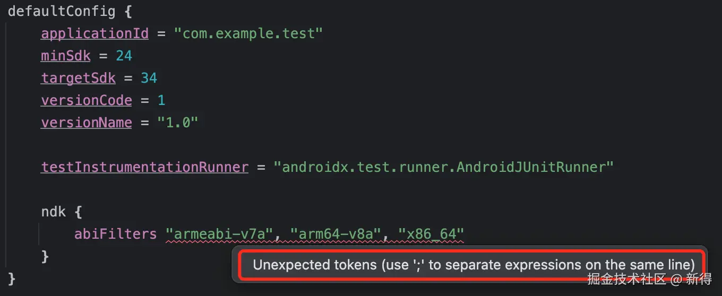Click the underlined "arm64-v8a" string
Image resolution: width=722 pixels, height=296 pixels.
336,234
